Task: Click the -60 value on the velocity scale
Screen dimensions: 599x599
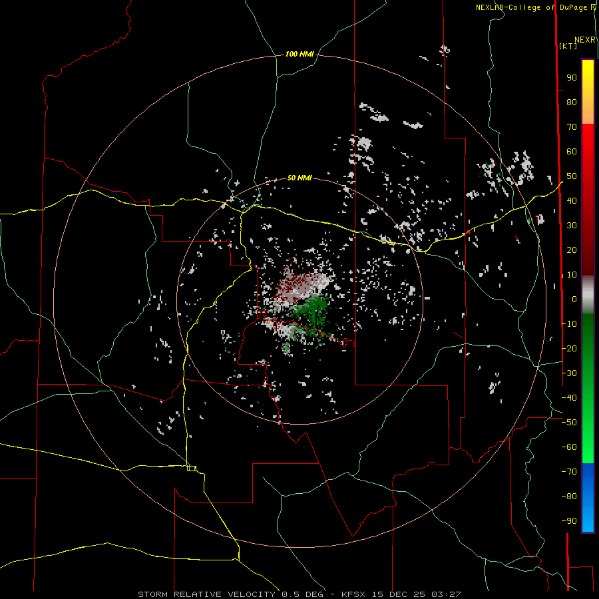Action: click(x=569, y=447)
